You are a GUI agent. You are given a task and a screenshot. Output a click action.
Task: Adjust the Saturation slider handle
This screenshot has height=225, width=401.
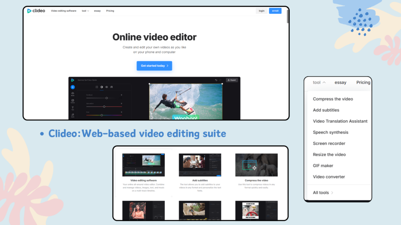104,107
